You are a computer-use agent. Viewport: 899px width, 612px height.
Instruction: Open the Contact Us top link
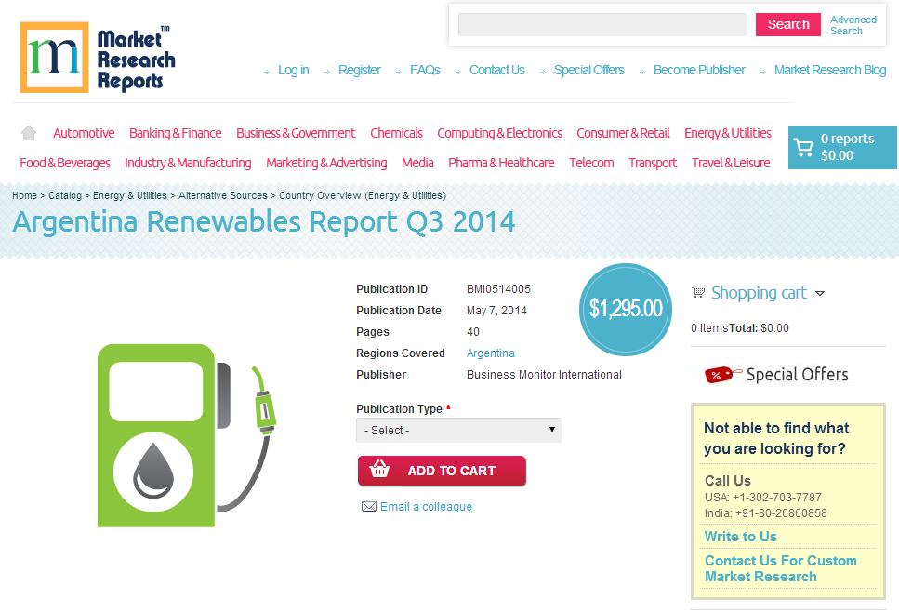[x=496, y=70]
